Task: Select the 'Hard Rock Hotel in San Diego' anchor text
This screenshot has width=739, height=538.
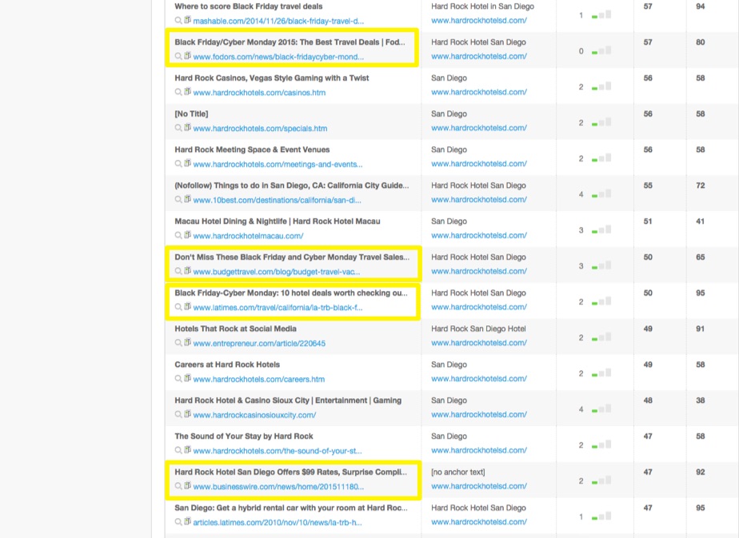Action: point(482,6)
